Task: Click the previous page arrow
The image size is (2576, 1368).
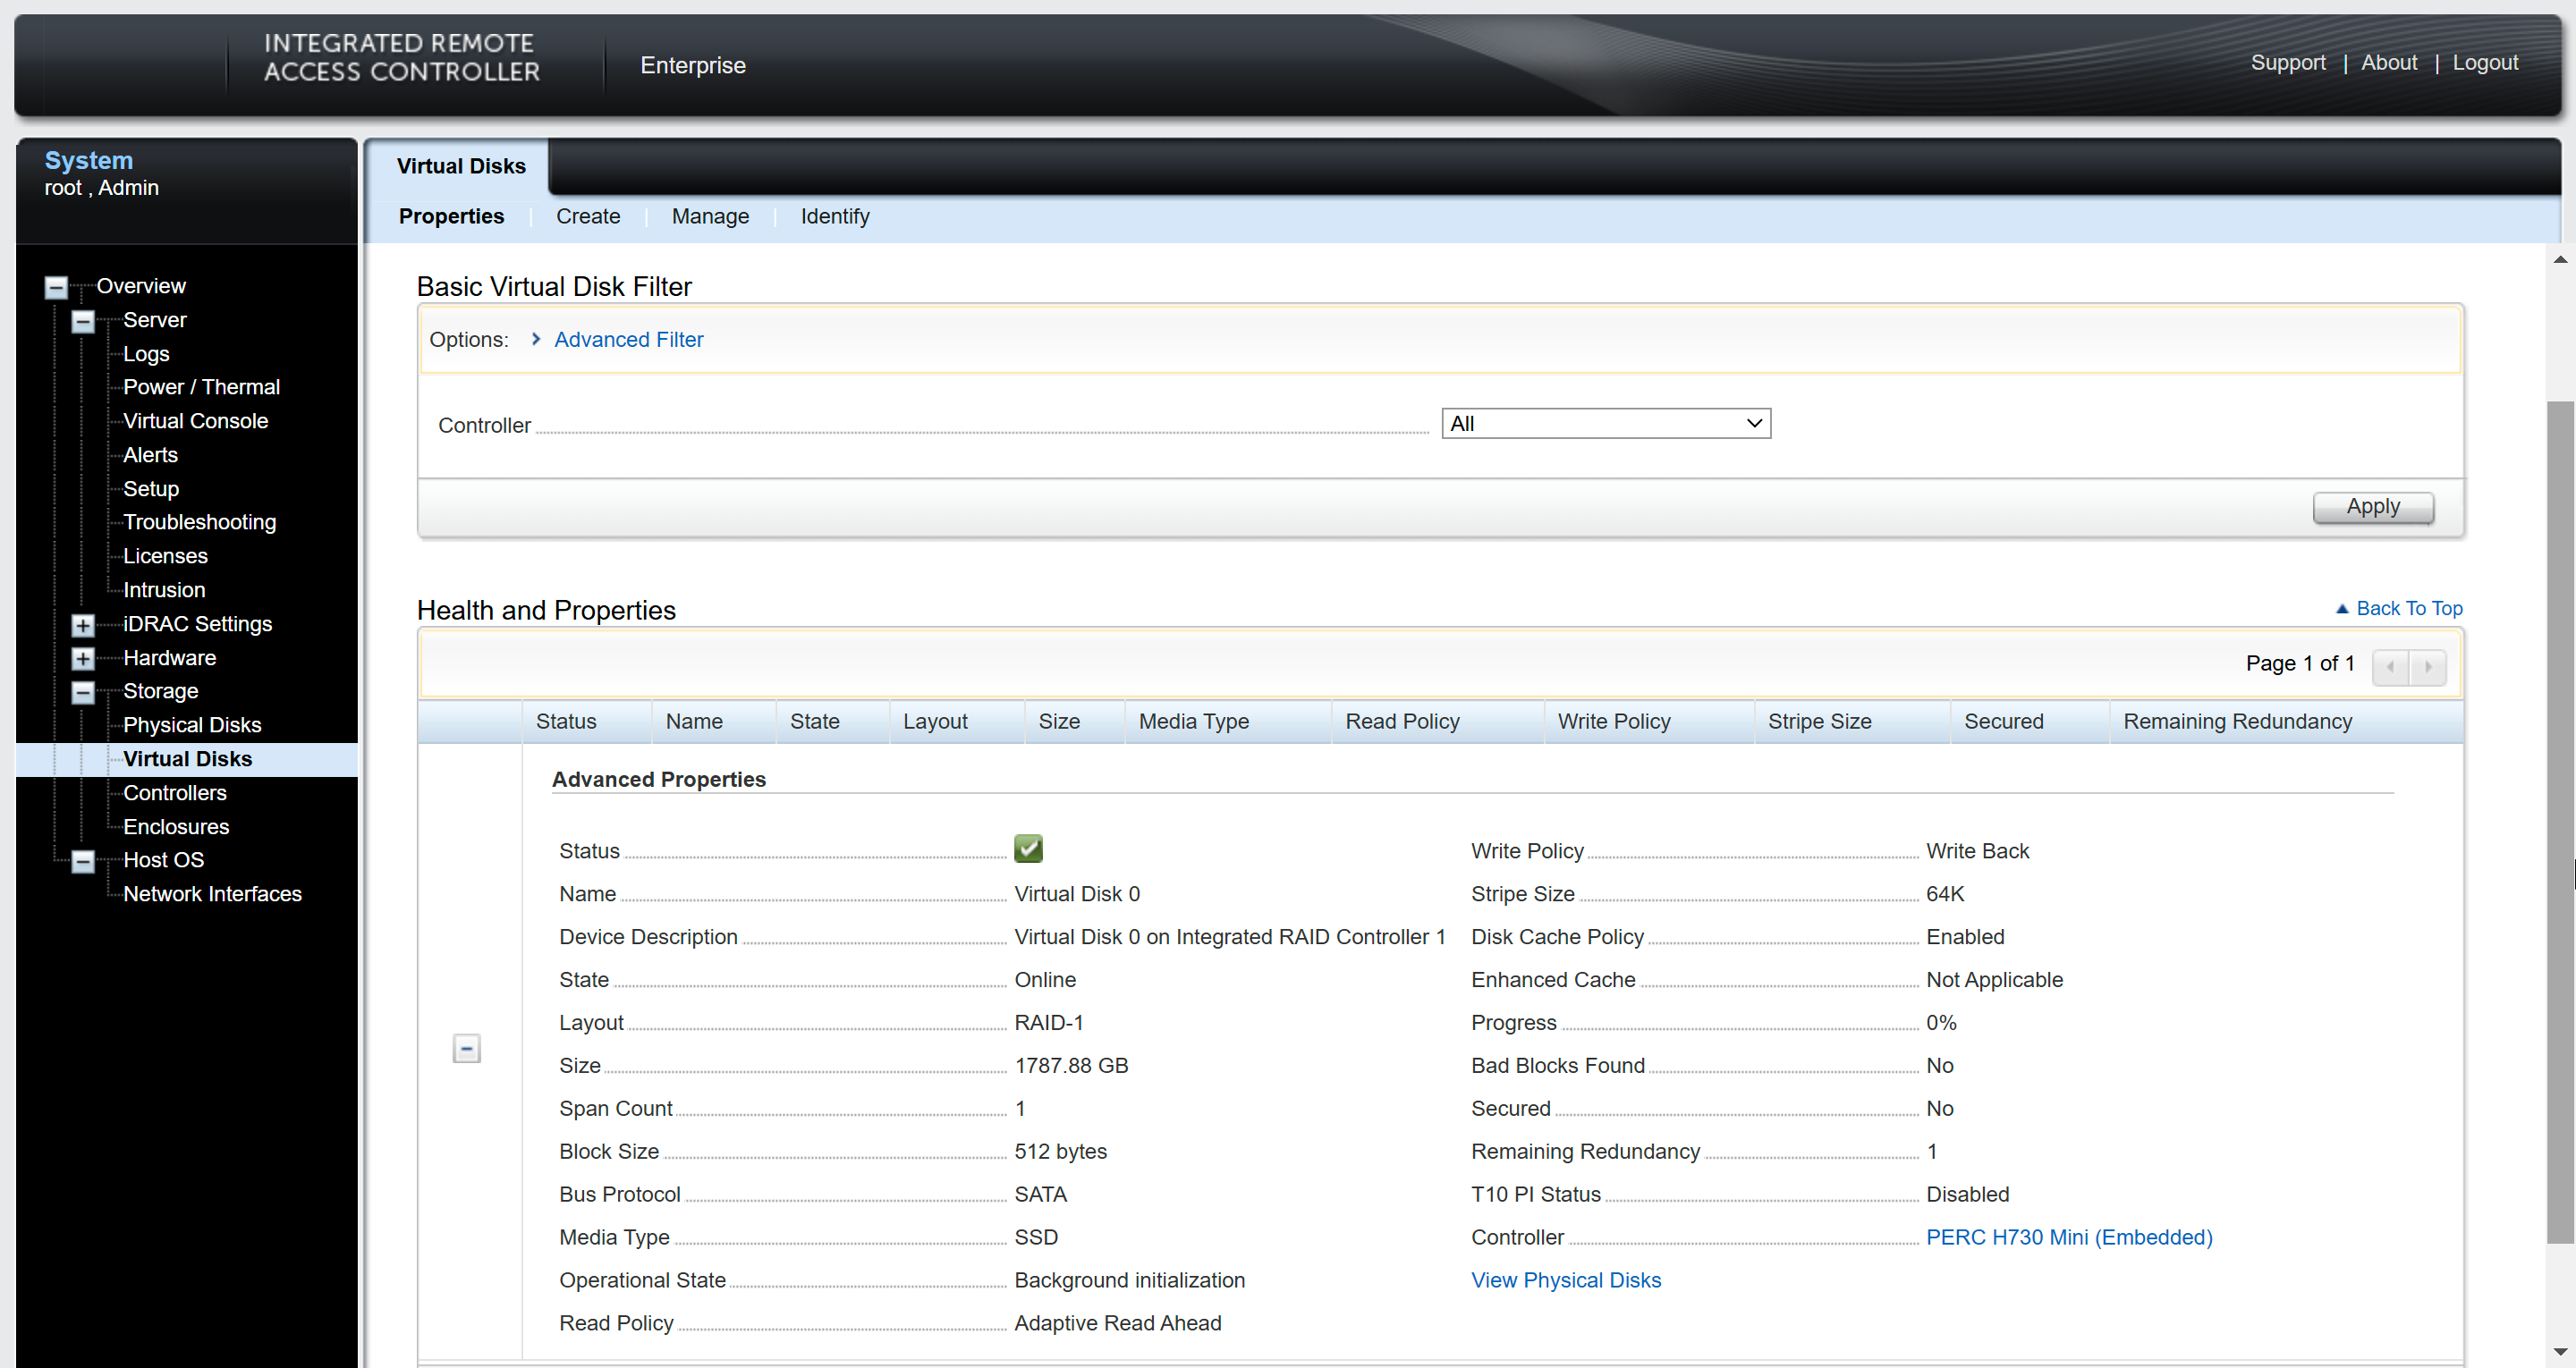Action: pyautogui.click(x=2390, y=666)
